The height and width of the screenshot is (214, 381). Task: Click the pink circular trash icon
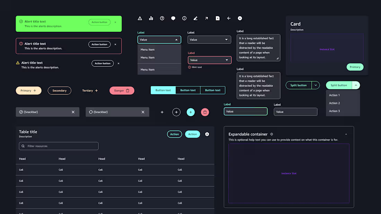pyautogui.click(x=205, y=112)
